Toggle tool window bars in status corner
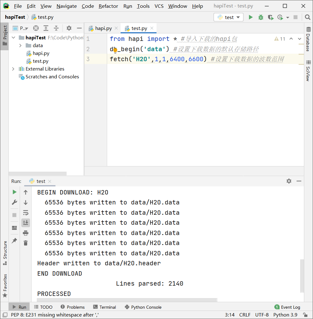This screenshot has width=313, height=319. [5, 315]
